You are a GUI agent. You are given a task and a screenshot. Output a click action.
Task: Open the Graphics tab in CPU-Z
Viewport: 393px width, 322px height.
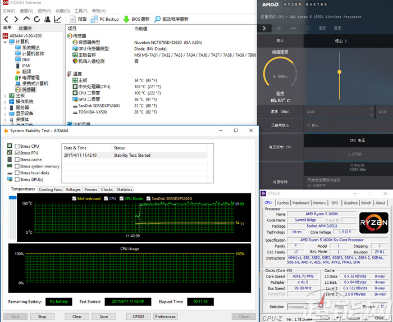[x=350, y=203]
